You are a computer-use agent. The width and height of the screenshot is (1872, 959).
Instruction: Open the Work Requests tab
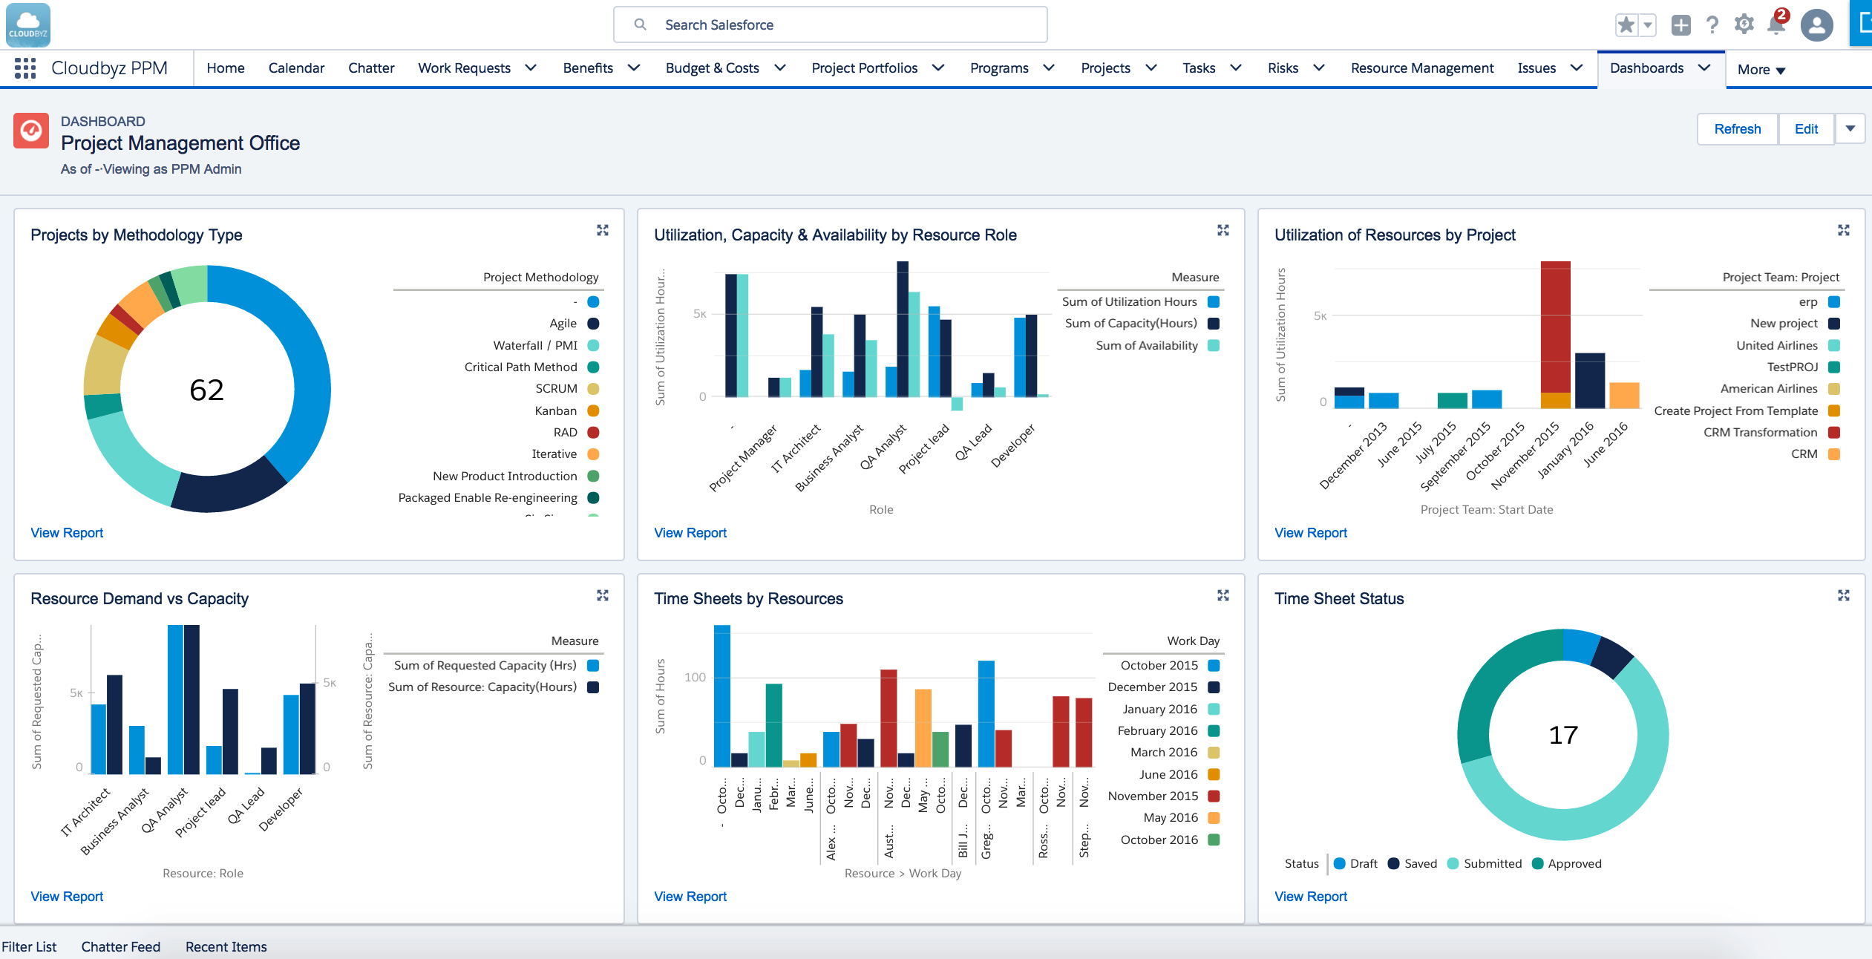(x=464, y=68)
